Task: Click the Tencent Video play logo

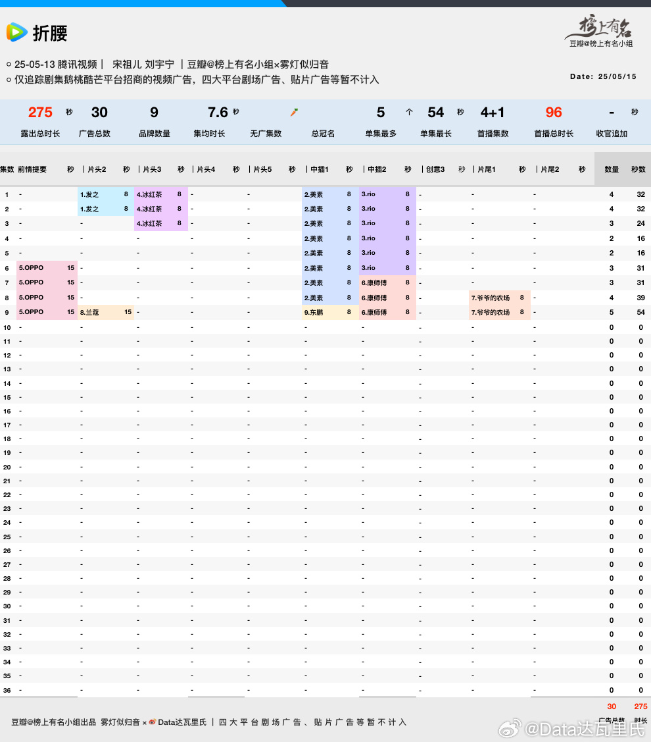Action: pyautogui.click(x=17, y=32)
